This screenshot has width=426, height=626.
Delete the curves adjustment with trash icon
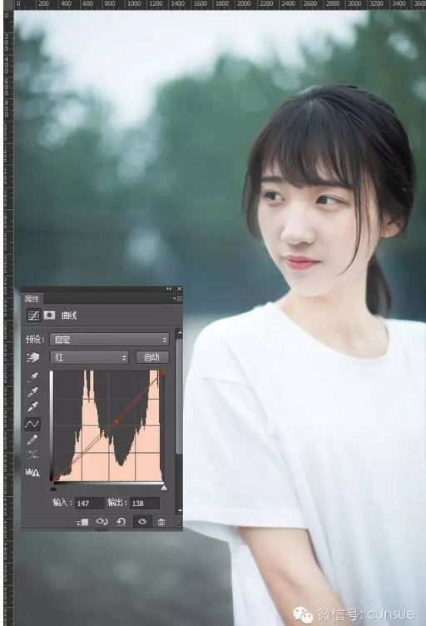pos(161,522)
